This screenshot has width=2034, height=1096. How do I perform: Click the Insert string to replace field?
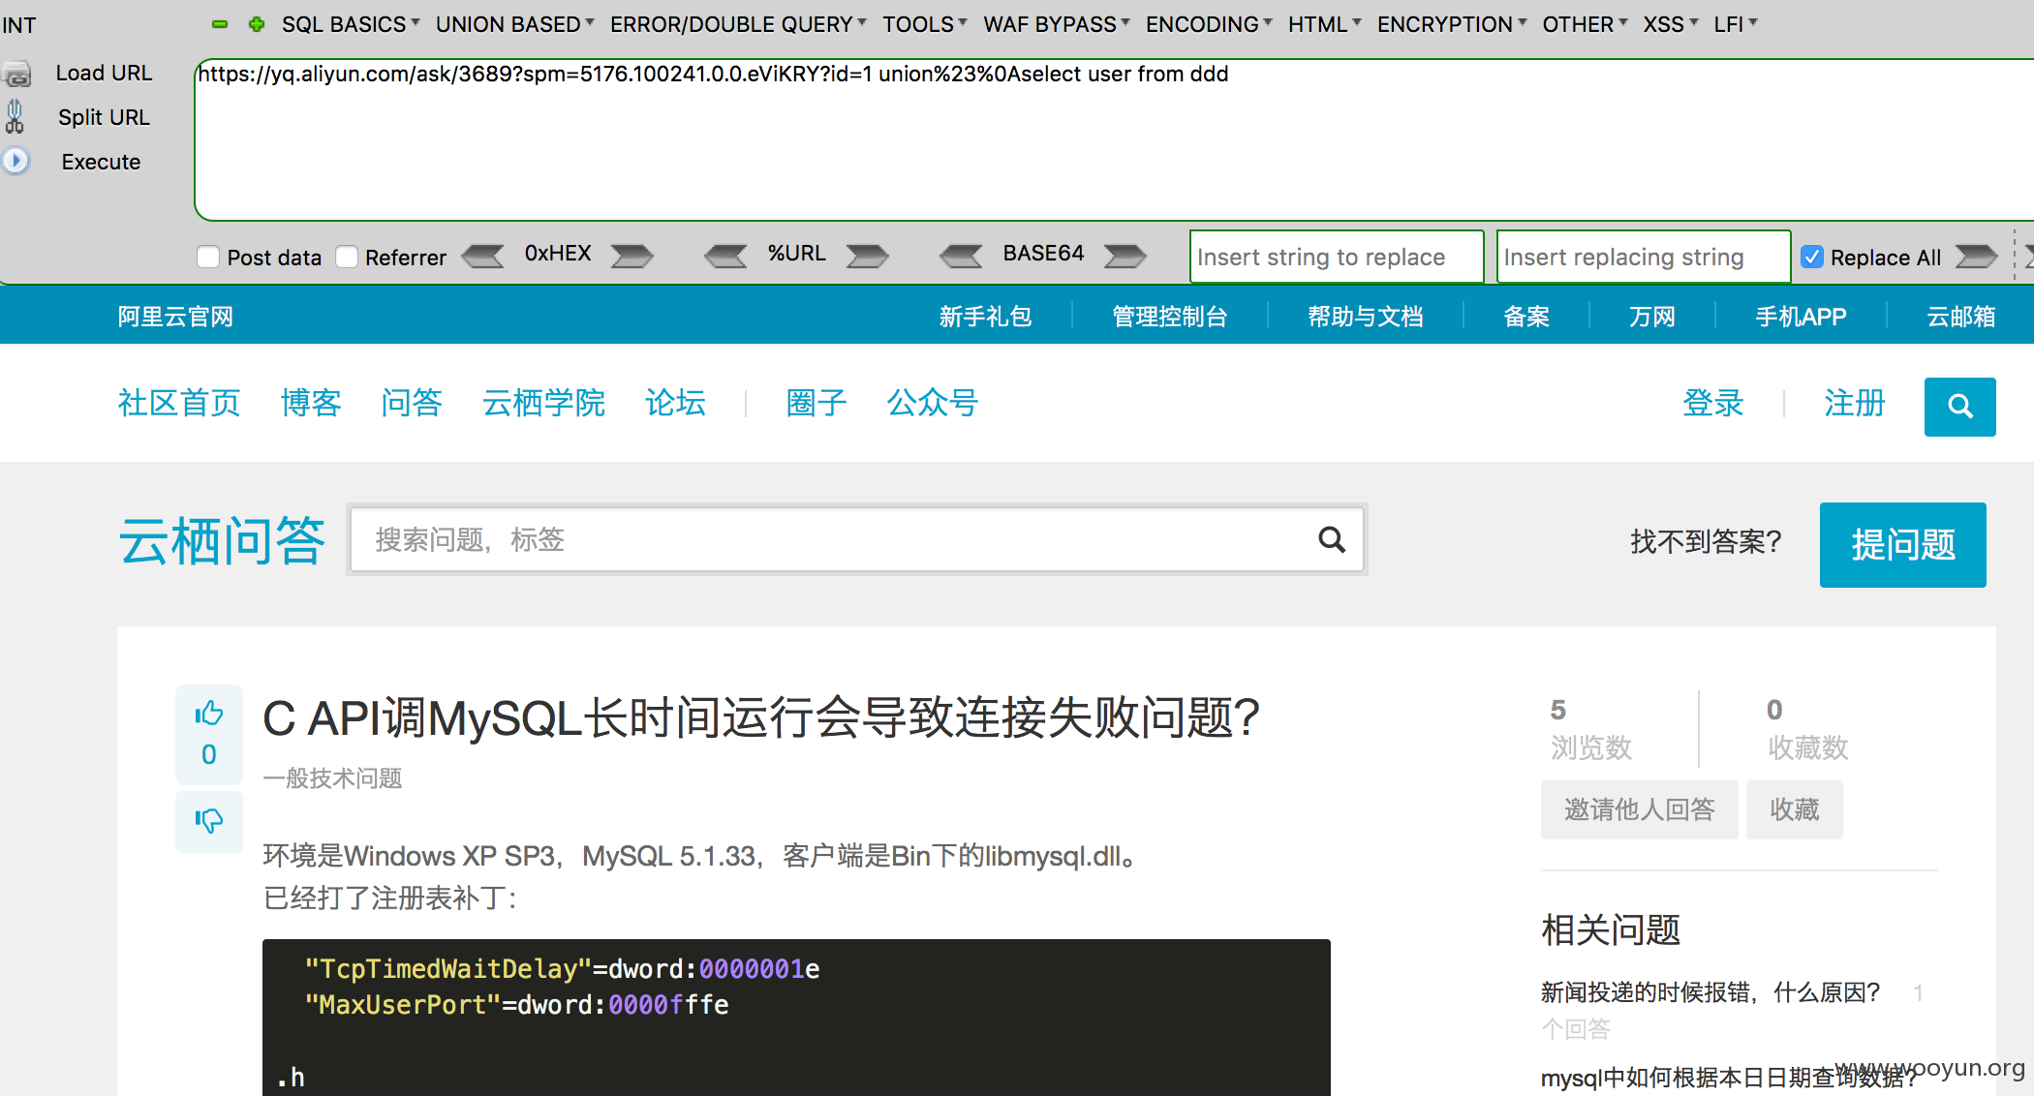[x=1337, y=257]
